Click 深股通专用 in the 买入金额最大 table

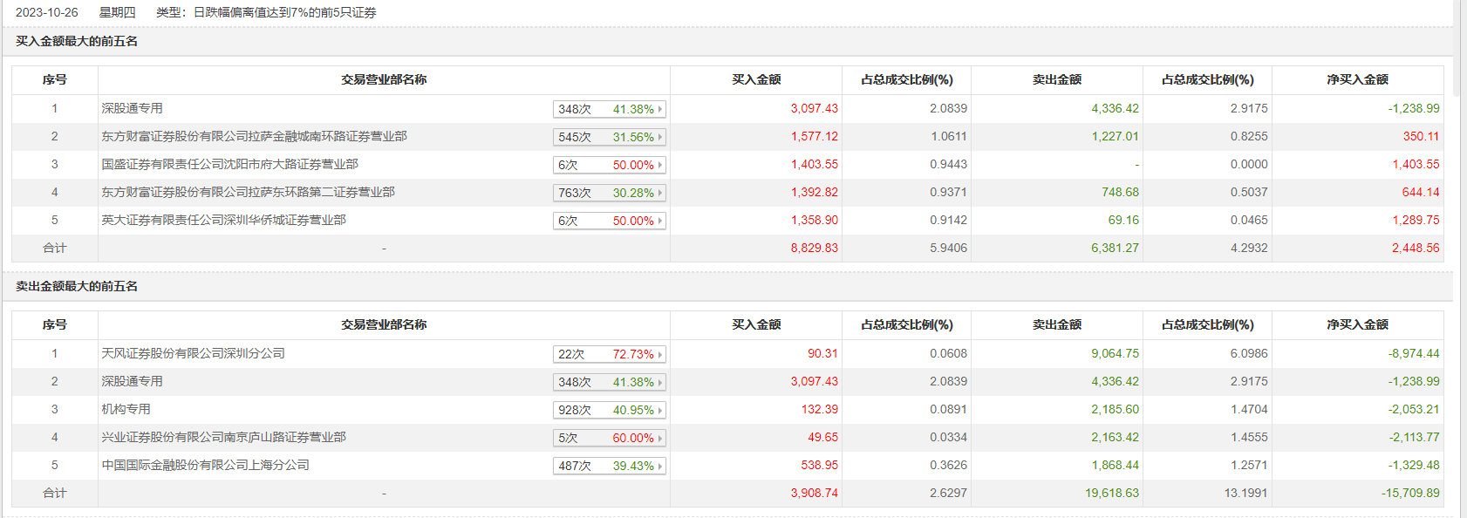click(x=132, y=108)
